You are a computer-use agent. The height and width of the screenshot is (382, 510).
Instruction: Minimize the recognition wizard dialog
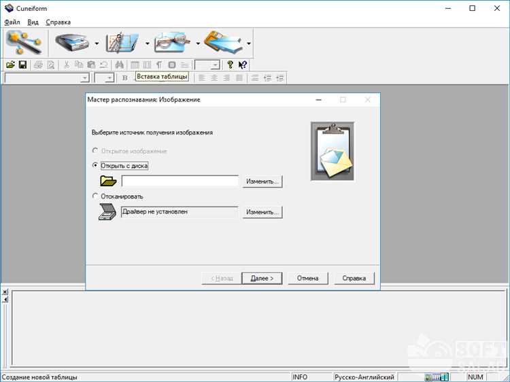[x=319, y=100]
